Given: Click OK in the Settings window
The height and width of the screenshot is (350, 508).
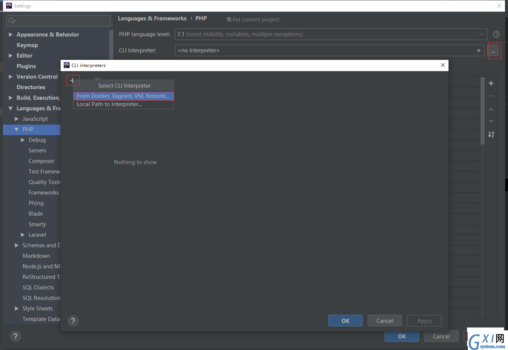Looking at the screenshot, I should 402,336.
